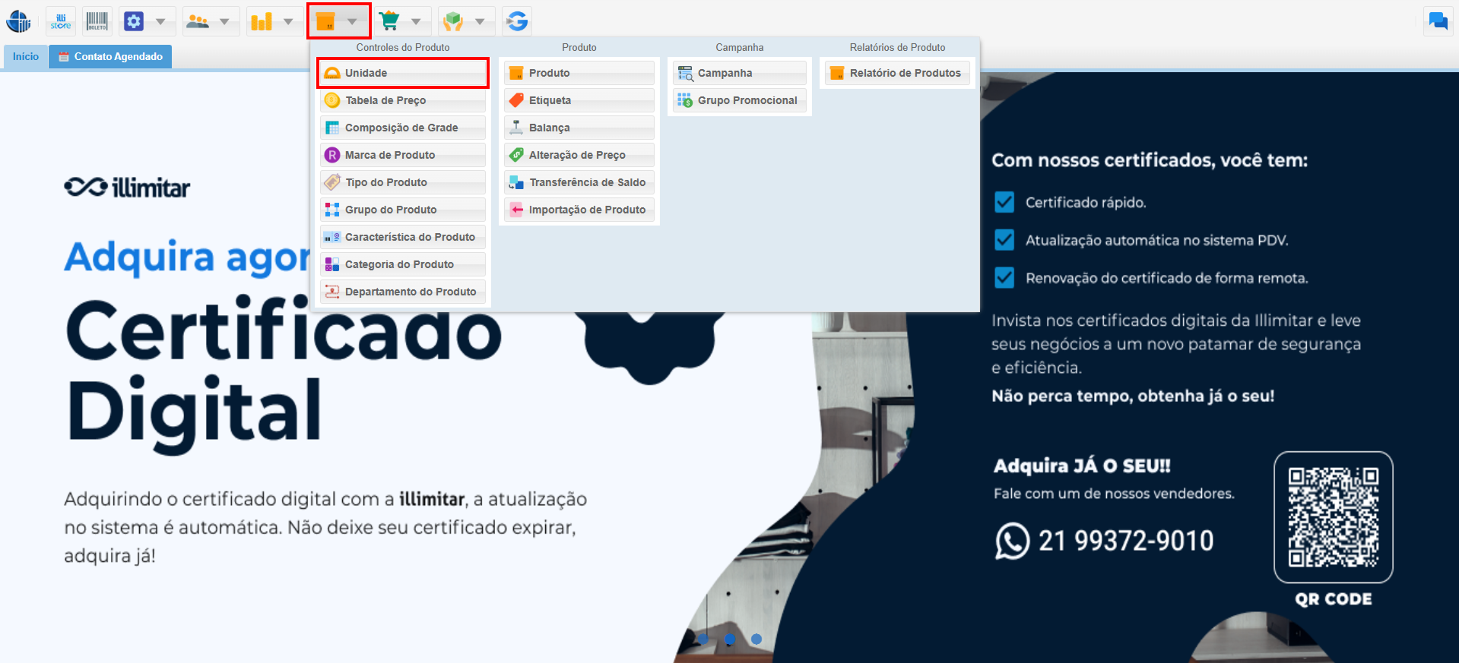Click the refresh sync icon
The width and height of the screenshot is (1459, 663).
pyautogui.click(x=517, y=21)
